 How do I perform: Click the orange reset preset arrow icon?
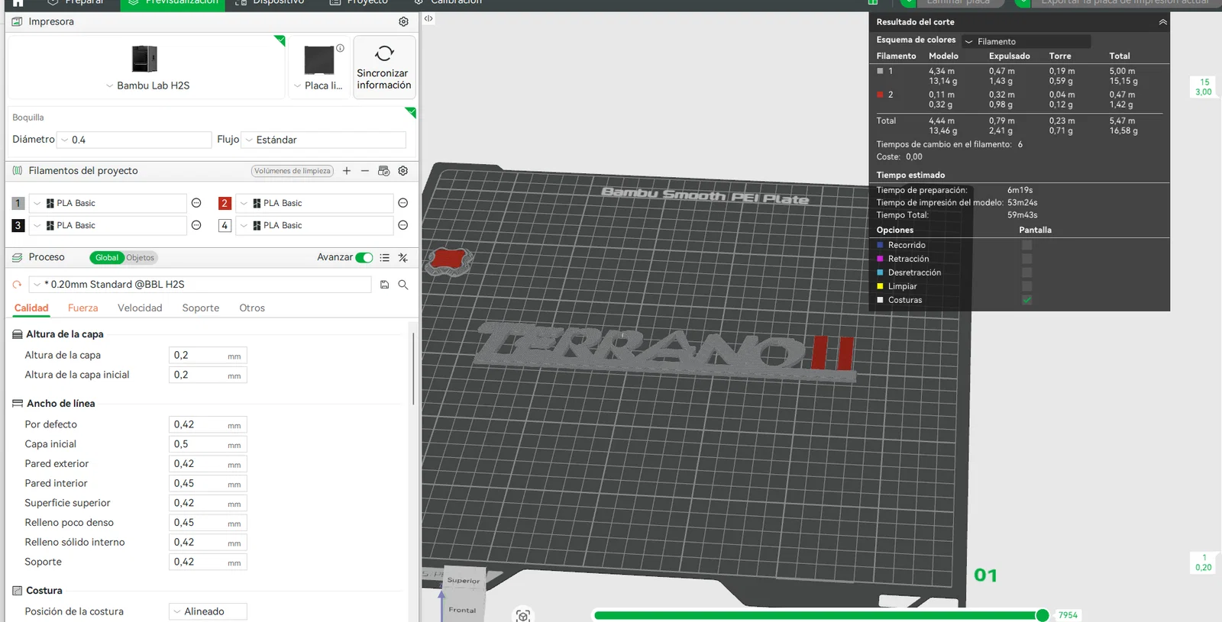[x=17, y=285]
